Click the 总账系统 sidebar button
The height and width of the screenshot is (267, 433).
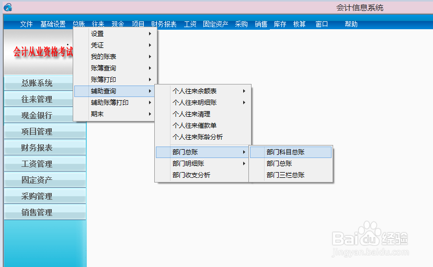(x=38, y=83)
